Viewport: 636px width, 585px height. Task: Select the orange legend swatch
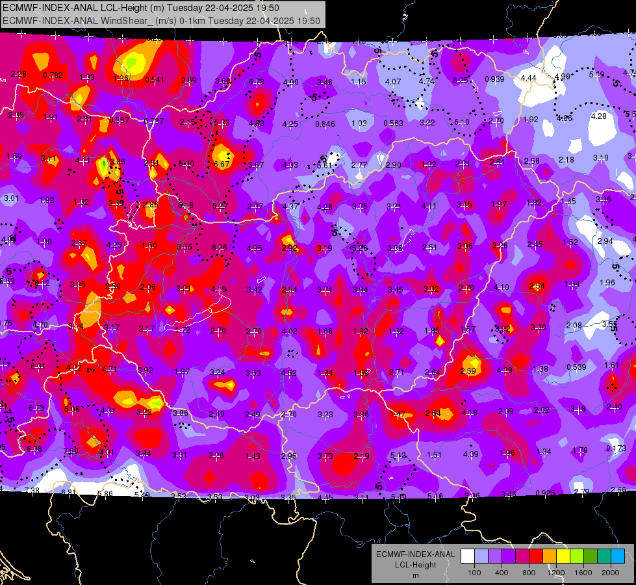point(549,556)
